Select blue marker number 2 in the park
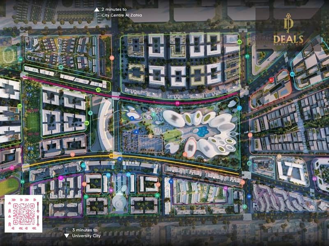This screenshot has width=329, height=246. coord(132,118)
